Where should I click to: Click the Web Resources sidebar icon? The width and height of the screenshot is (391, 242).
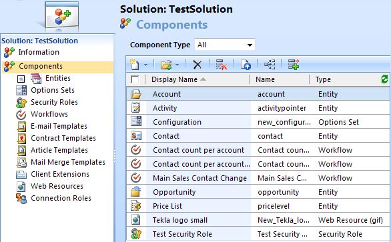pos(21,187)
